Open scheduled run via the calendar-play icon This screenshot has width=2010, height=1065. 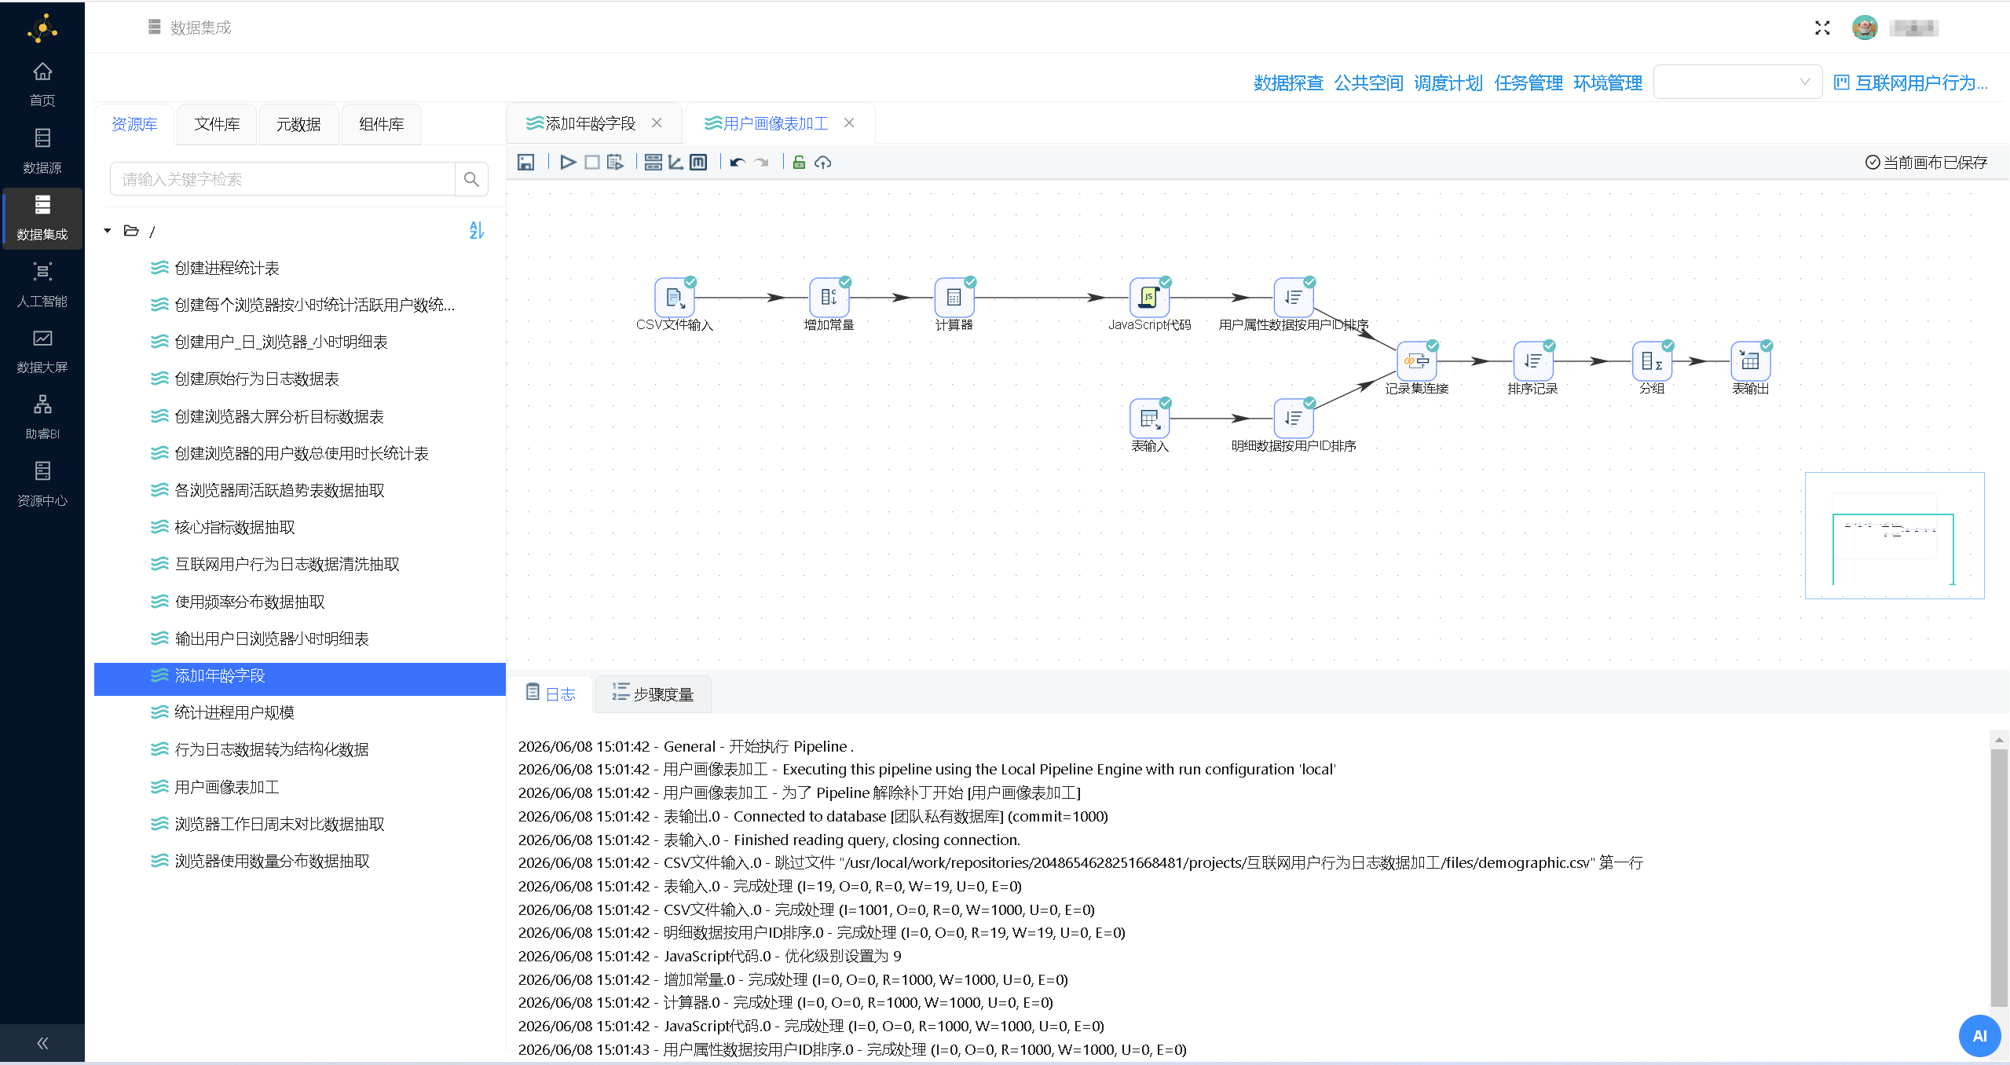(615, 163)
